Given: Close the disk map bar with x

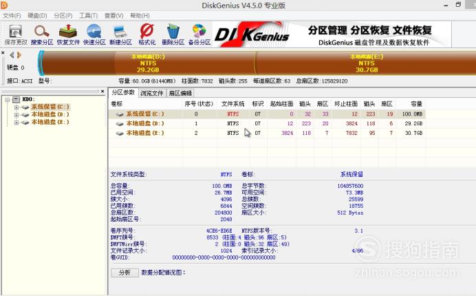Looking at the screenshot, I should [x=3, y=53].
